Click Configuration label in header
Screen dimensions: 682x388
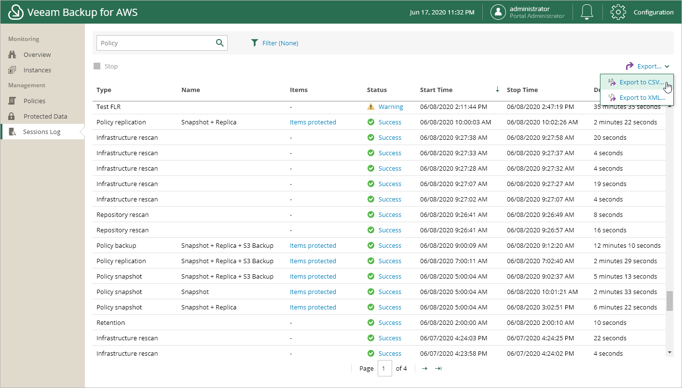[654, 12]
